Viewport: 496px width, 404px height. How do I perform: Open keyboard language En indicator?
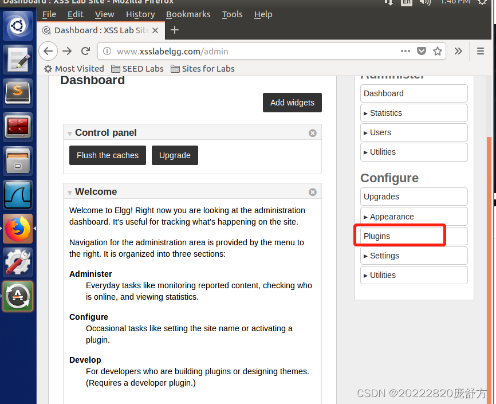pos(407,2)
